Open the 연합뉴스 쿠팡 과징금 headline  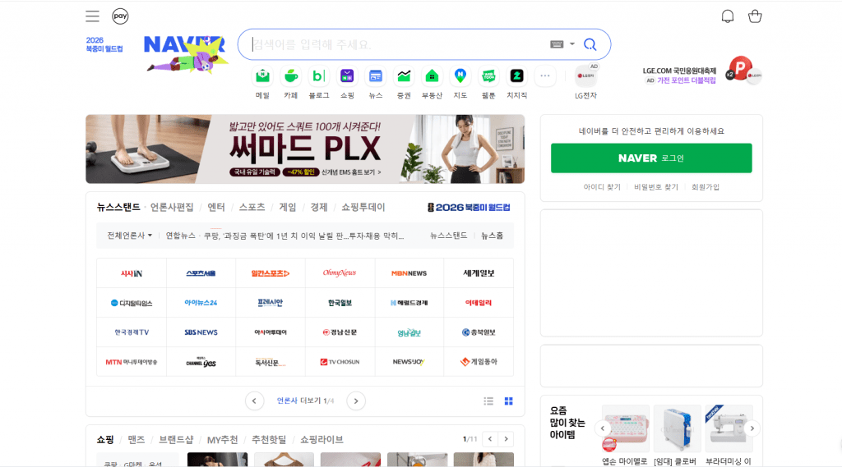[303, 236]
